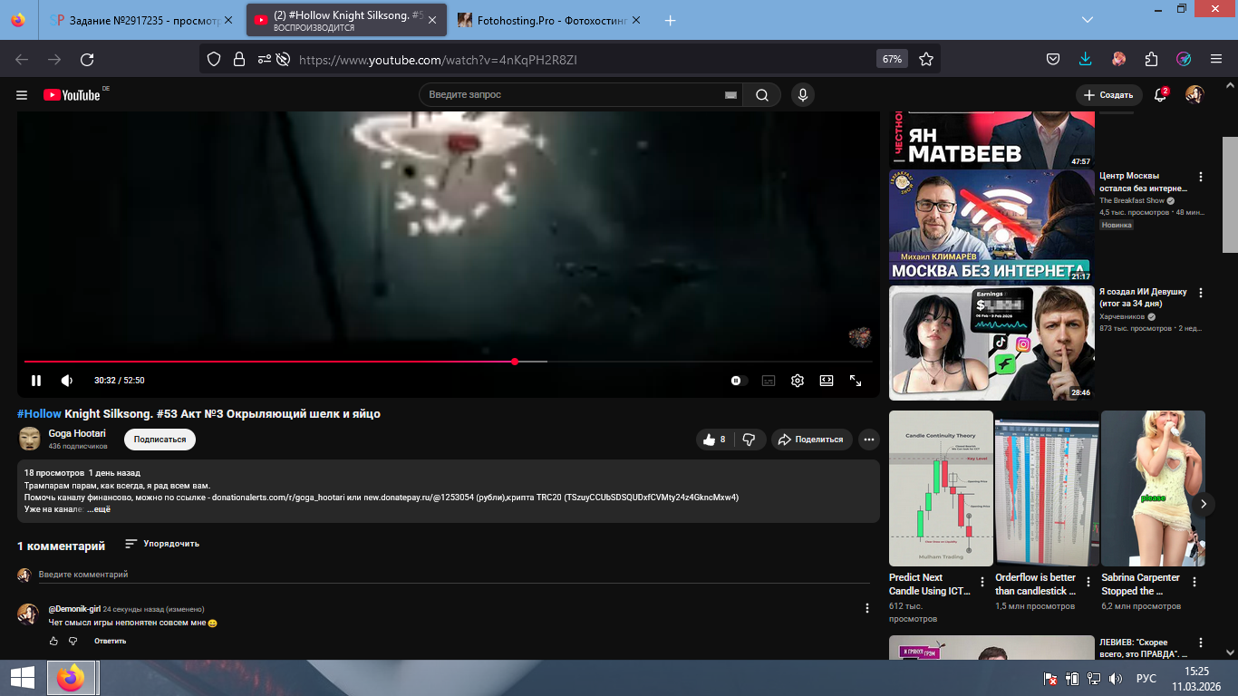
Task: Like the Hollow Knight video
Action: click(712, 440)
